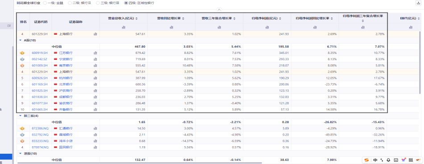Sort by 营收三年复合增长率 column arrows
This screenshot has width=424, height=164.
234,19
